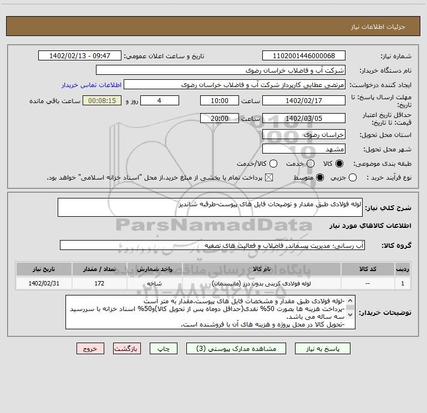The width and height of the screenshot is (427, 413).
Task: Click the quantity cell 172
Action: (99, 283)
